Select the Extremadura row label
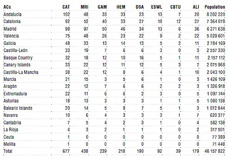The width and height of the screenshot is (228, 159). click(15, 94)
